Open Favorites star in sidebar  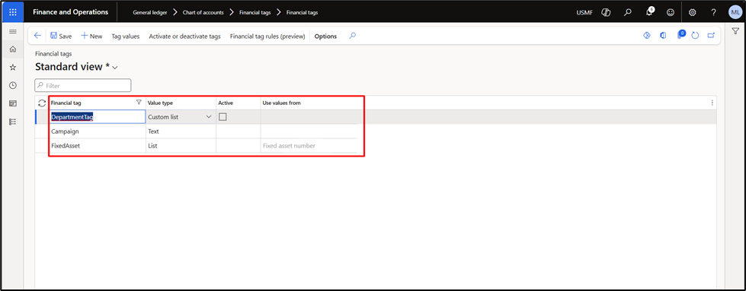point(13,68)
